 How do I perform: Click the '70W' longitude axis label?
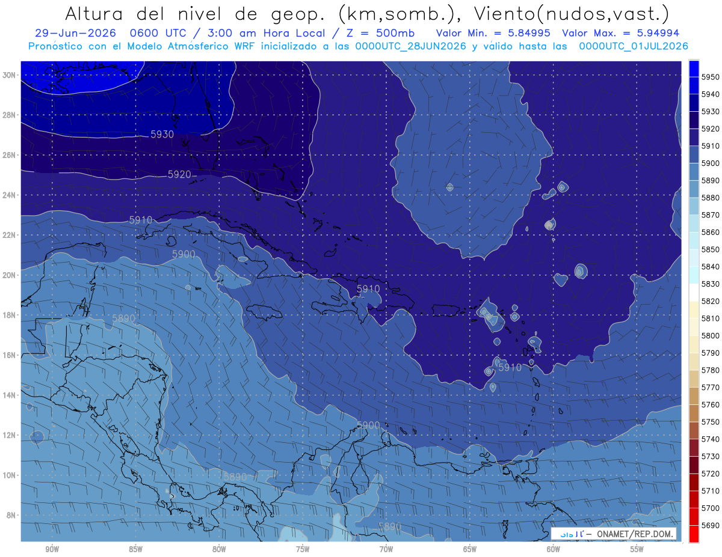click(386, 549)
